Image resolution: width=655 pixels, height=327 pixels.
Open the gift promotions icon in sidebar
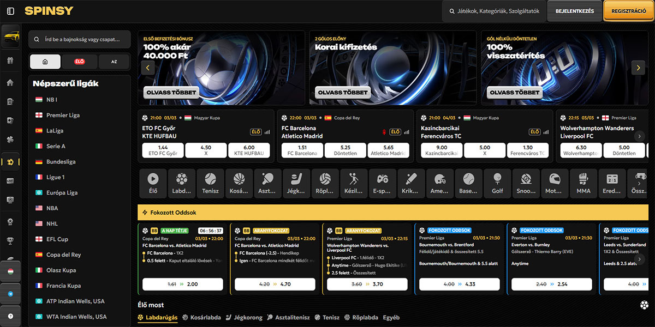click(10, 61)
